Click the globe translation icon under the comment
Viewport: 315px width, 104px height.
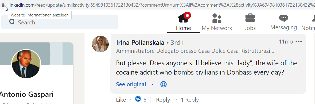click(x=164, y=84)
